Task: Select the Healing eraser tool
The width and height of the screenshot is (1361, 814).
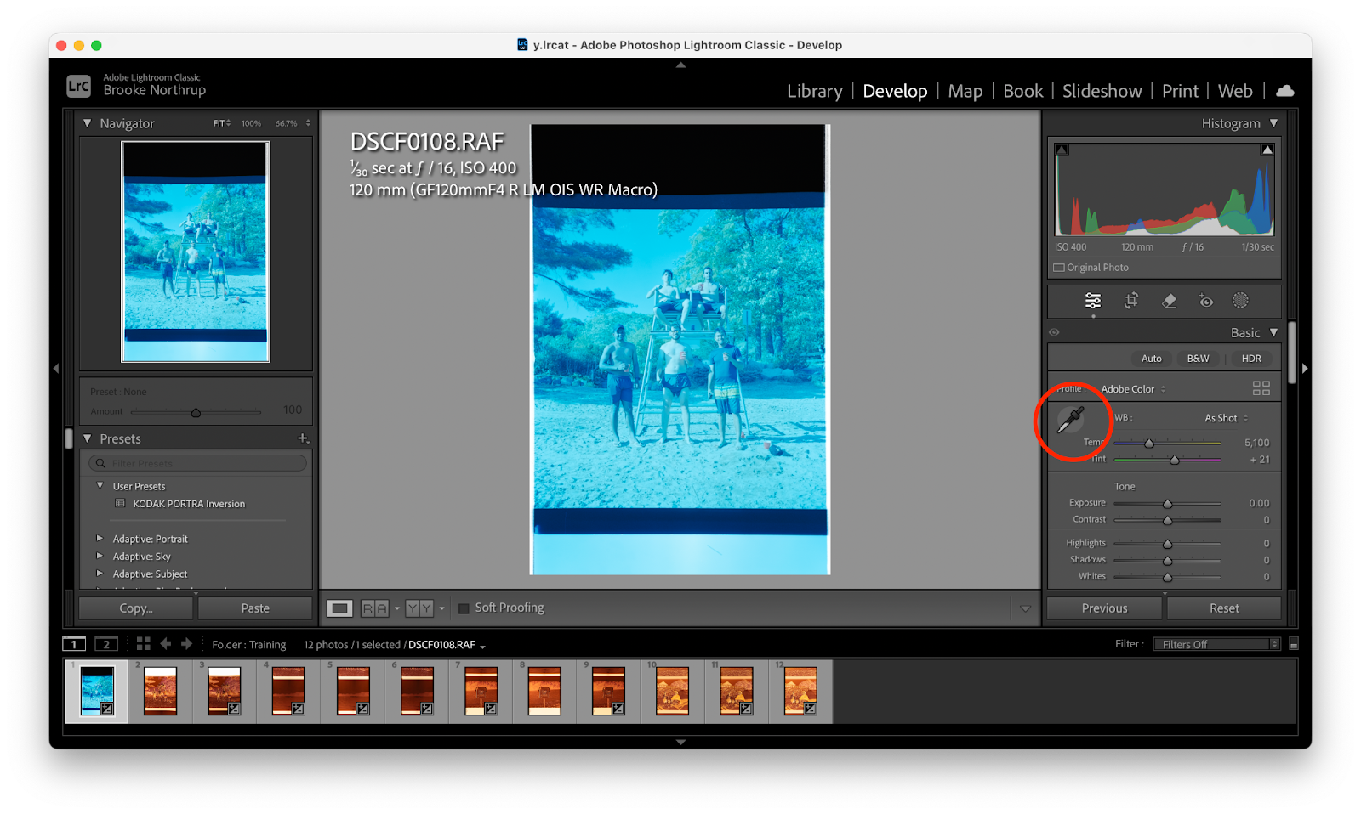Action: click(x=1169, y=301)
